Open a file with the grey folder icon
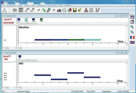 click(15, 10)
